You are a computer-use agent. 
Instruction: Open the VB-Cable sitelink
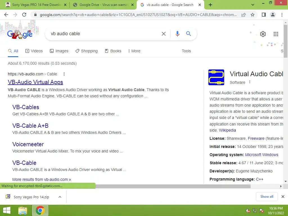click(x=24, y=163)
